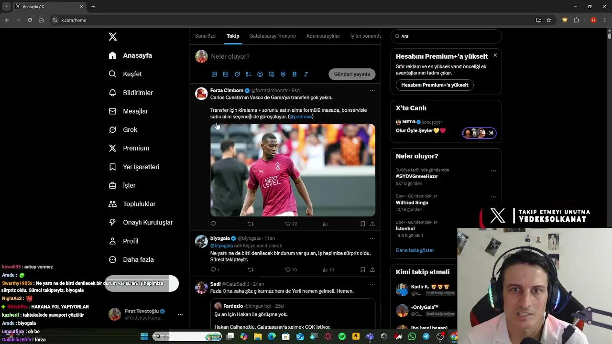Add media image to the new post
Screen dimensions: 612x344
pos(214,74)
